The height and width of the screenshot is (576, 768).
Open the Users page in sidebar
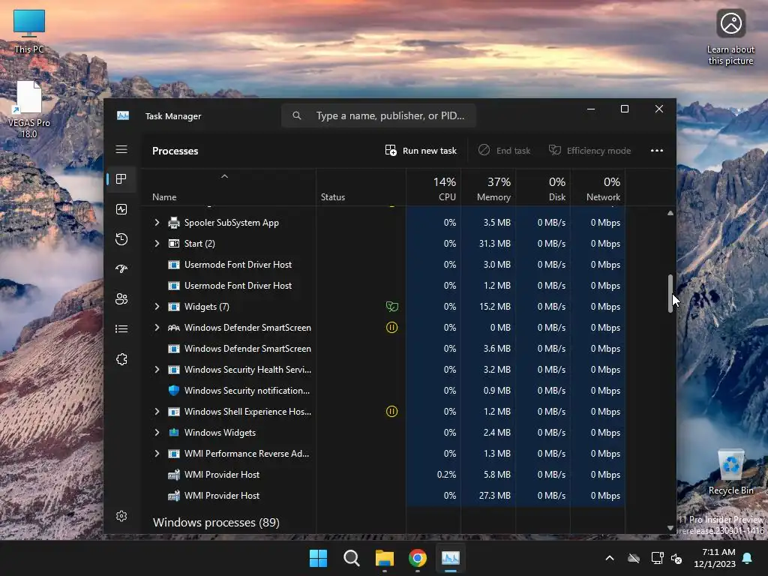coord(121,298)
